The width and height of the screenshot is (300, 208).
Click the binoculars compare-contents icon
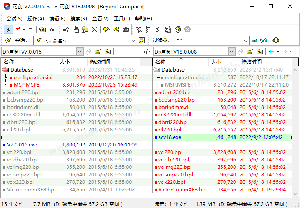tap(42, 30)
